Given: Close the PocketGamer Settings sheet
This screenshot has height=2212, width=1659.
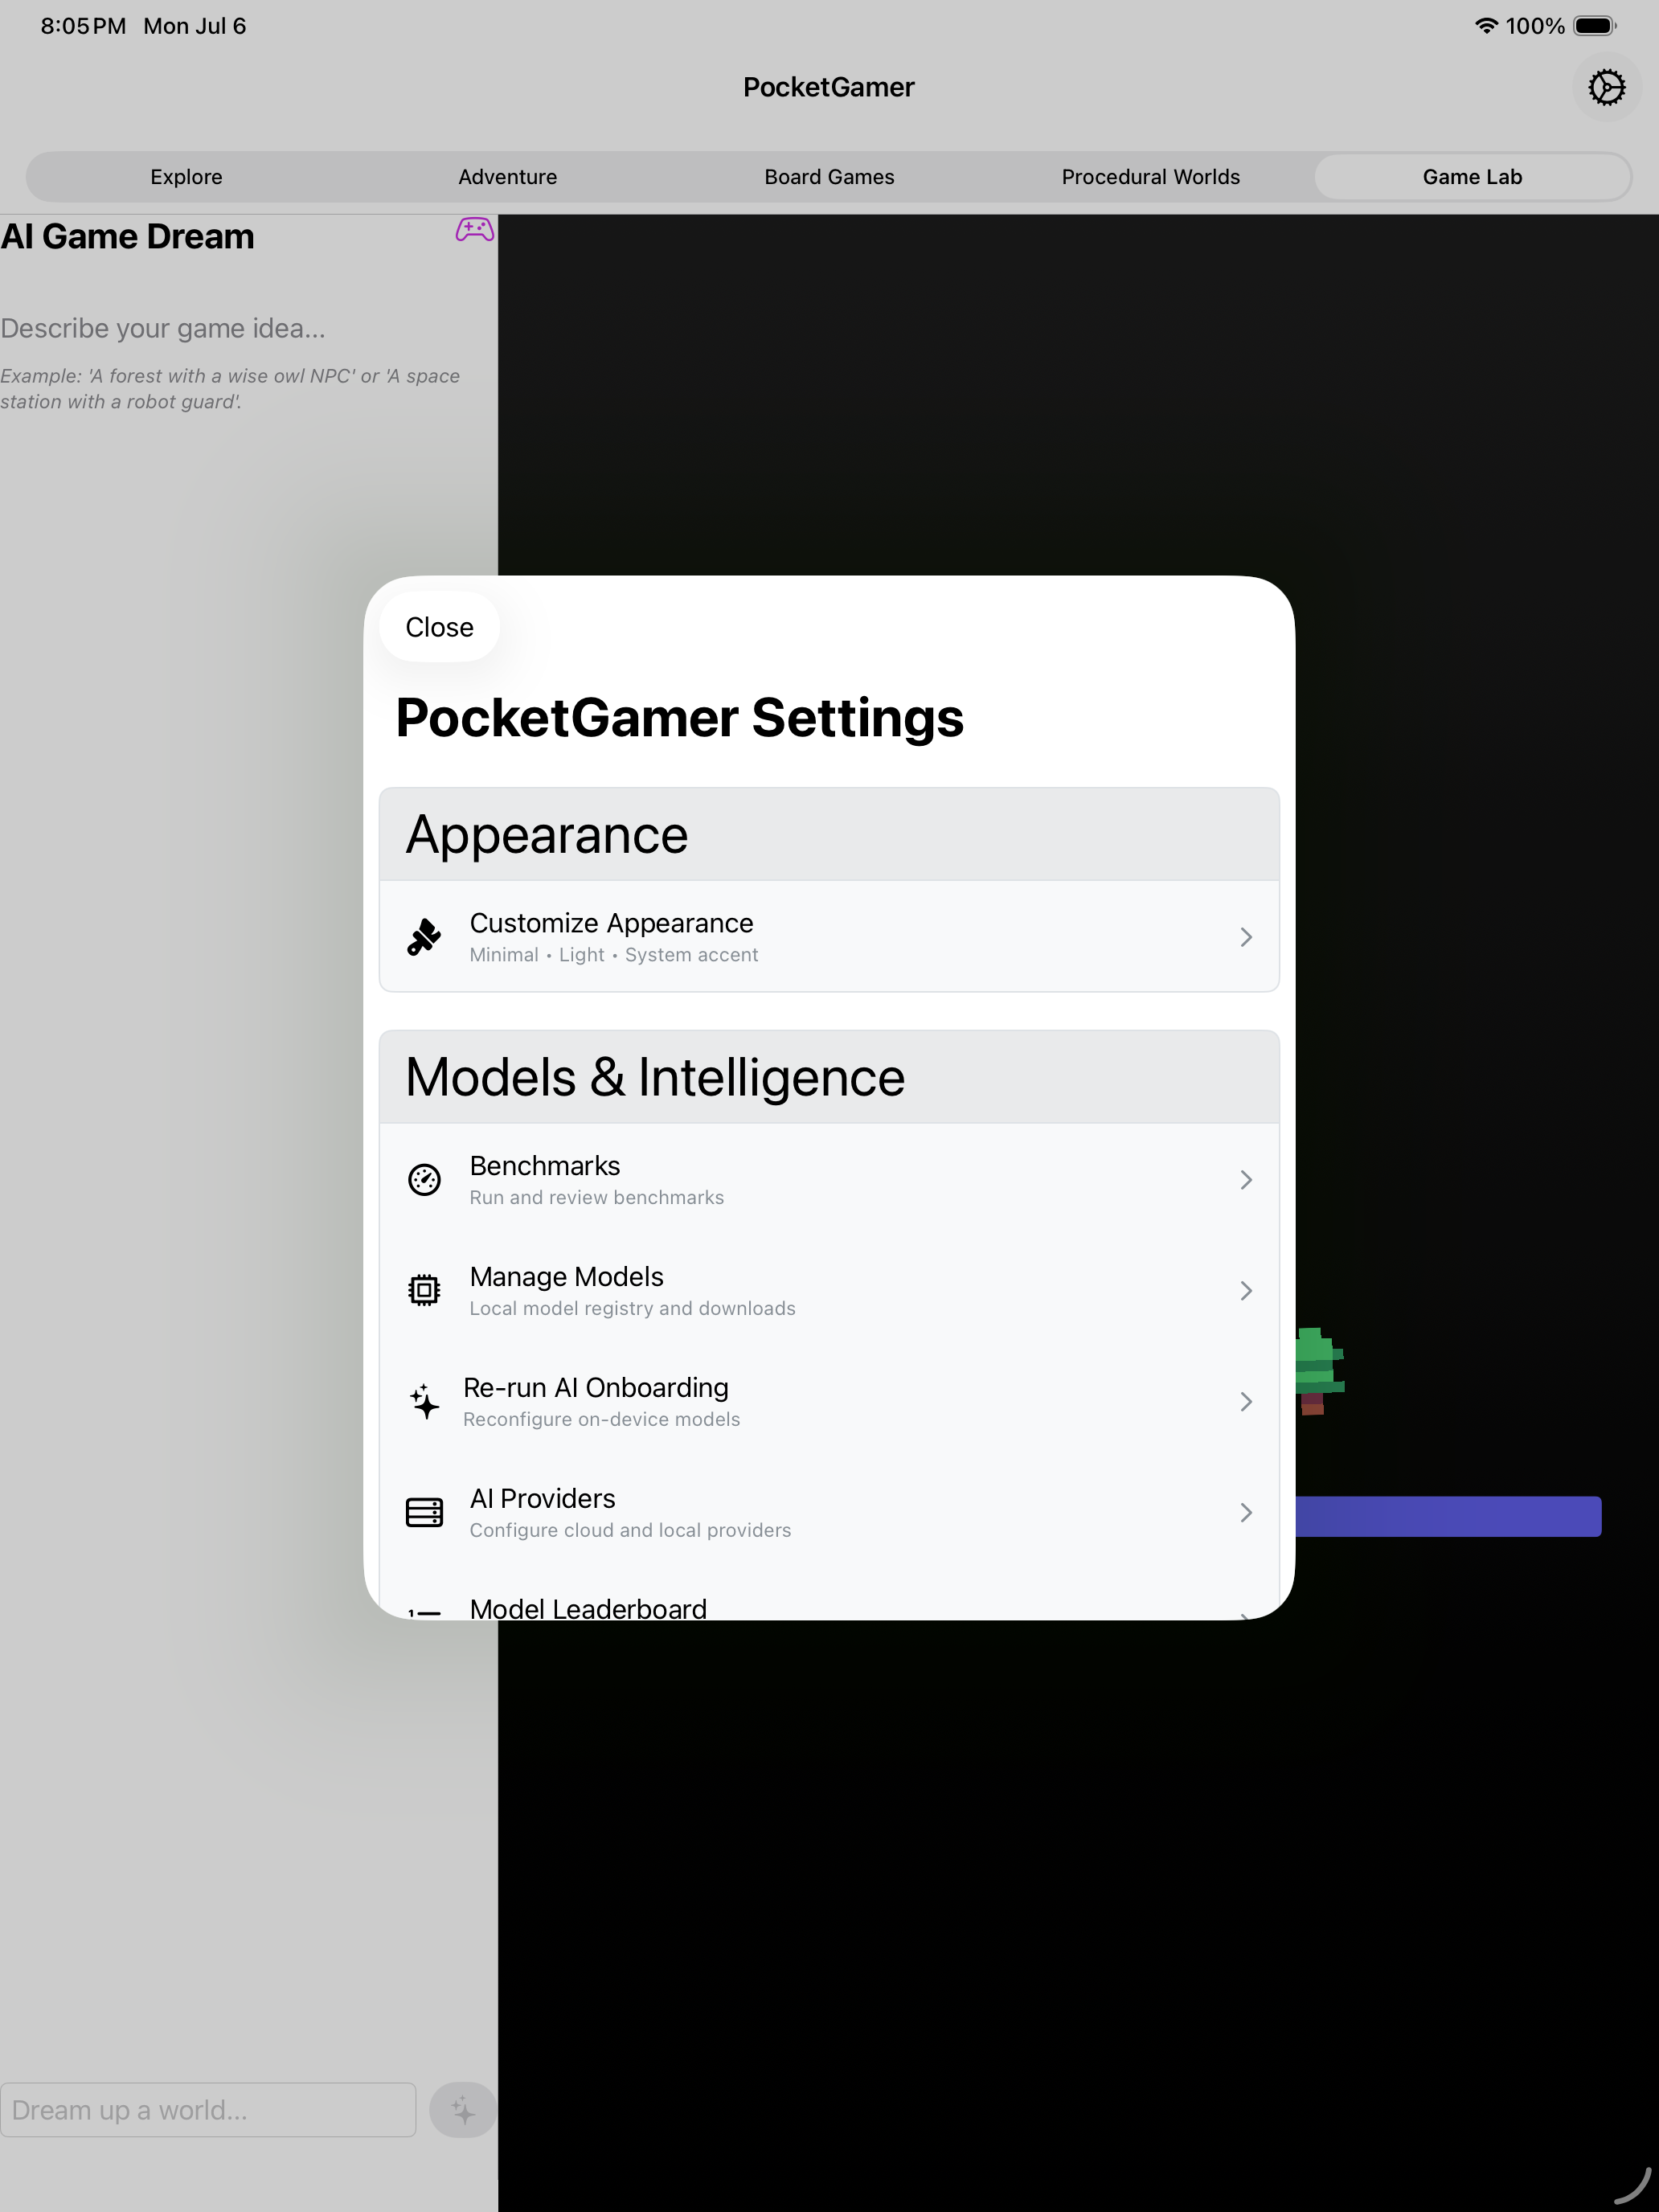Looking at the screenshot, I should 439,627.
